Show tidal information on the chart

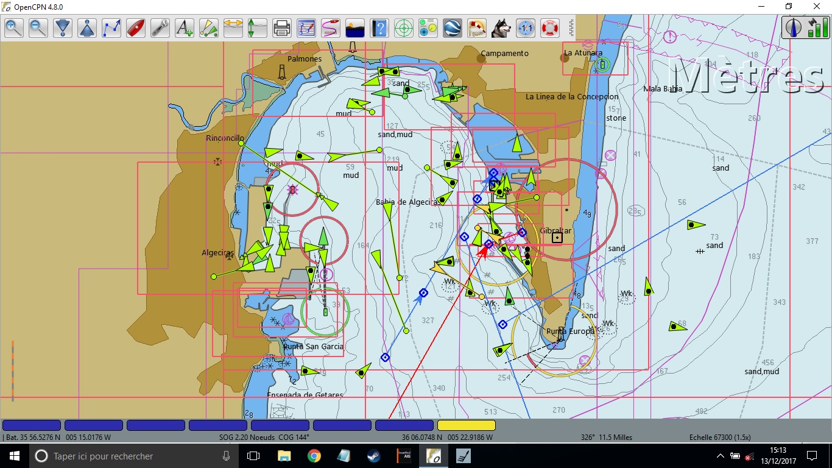(257, 27)
